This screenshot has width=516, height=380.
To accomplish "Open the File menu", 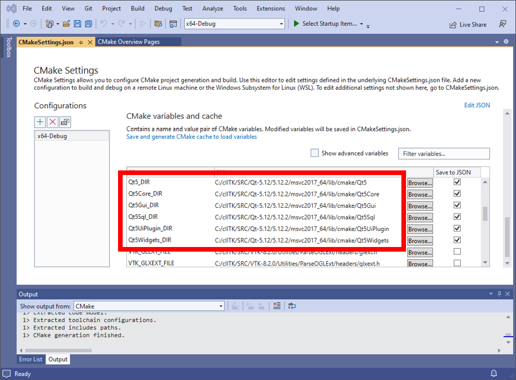I will [x=27, y=9].
